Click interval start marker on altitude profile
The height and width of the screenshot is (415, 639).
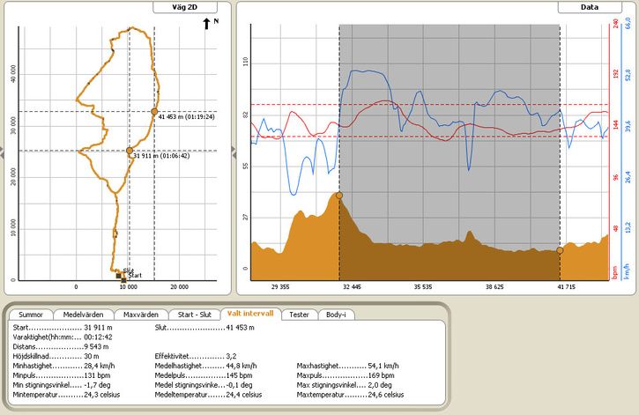(x=339, y=195)
